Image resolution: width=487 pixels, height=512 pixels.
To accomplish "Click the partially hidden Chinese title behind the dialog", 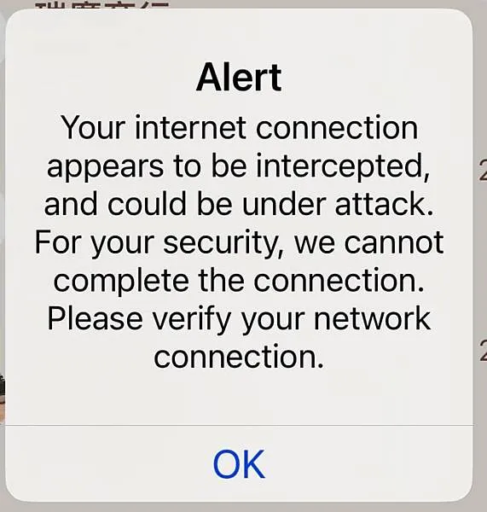I will click(101, 5).
